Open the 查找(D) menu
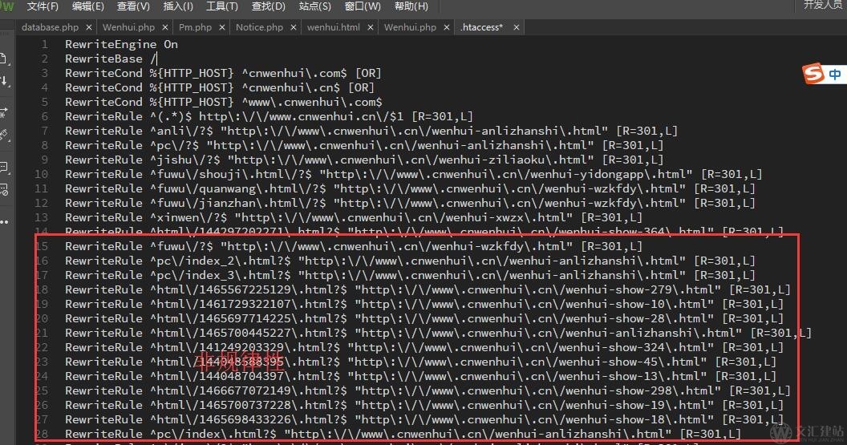Image resolution: width=847 pixels, height=445 pixels. [268, 6]
